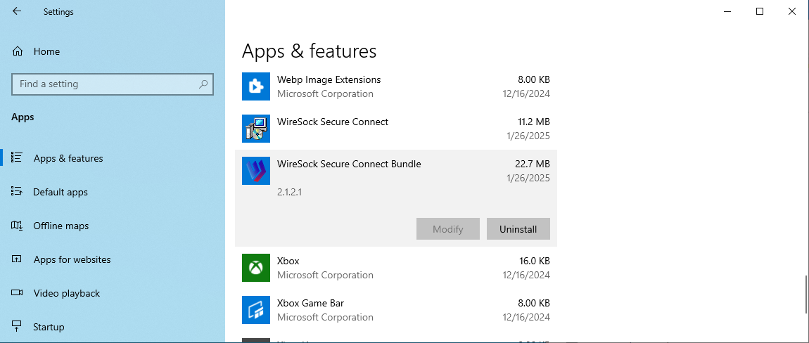
Task: Open the Home icon in sidebar
Action: 18,51
